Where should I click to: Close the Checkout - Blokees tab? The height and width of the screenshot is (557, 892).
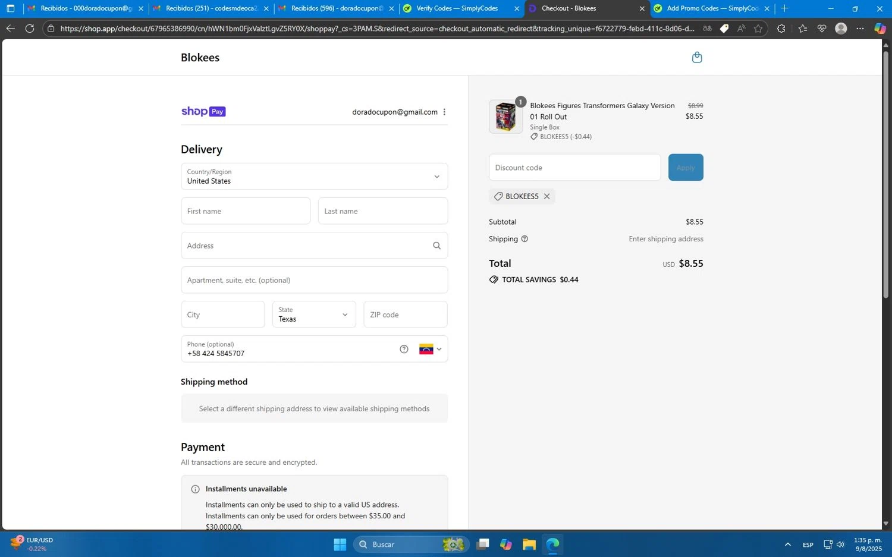coord(642,8)
